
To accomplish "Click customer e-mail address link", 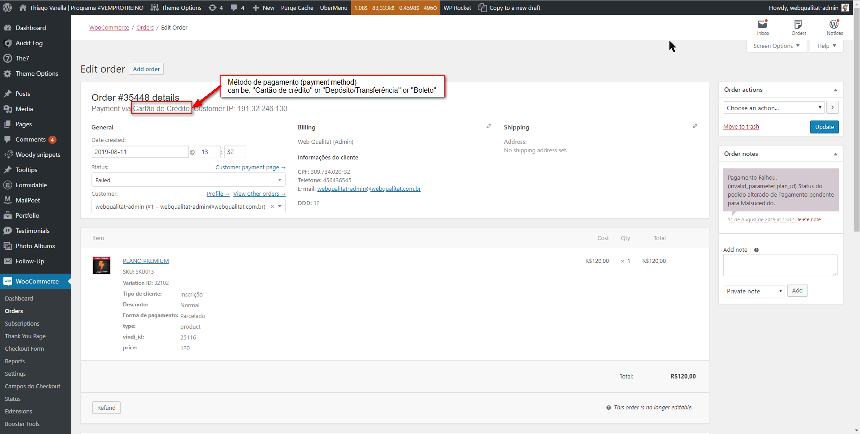I will [x=369, y=189].
